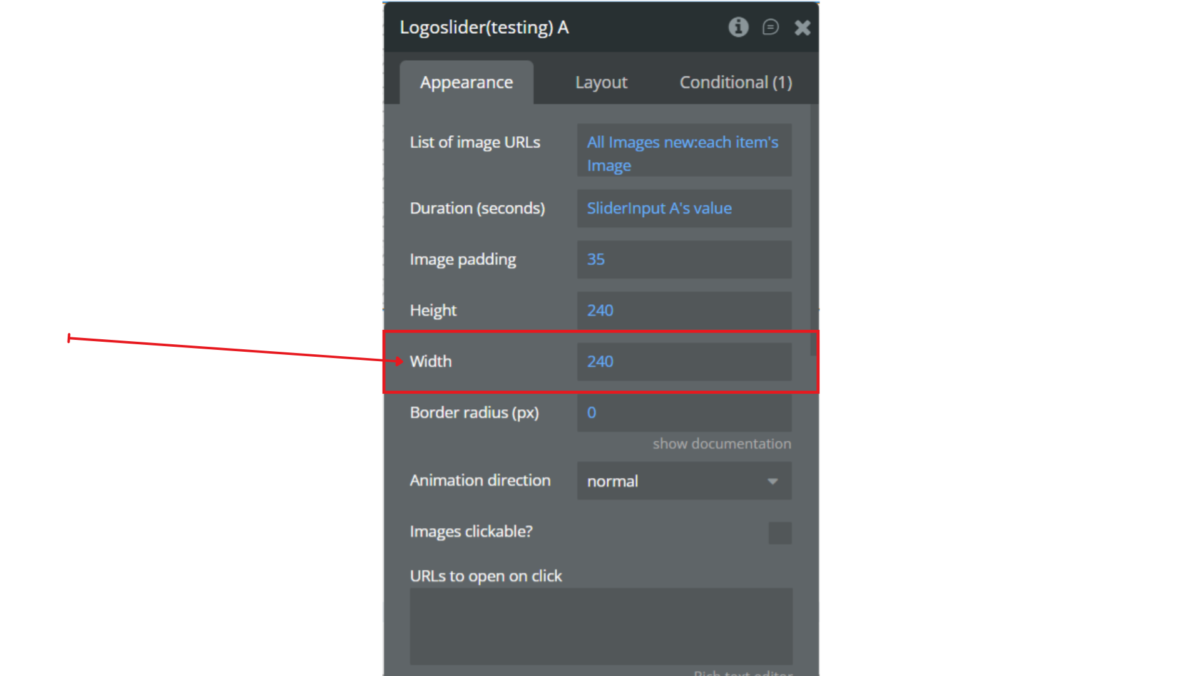
Task: Click the Width property label
Action: click(x=431, y=361)
